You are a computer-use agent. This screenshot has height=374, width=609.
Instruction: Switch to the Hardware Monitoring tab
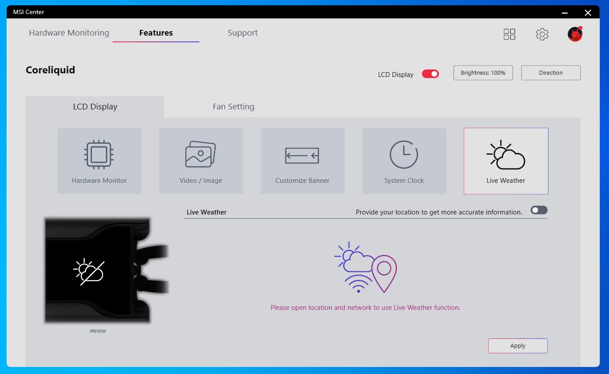pos(69,33)
